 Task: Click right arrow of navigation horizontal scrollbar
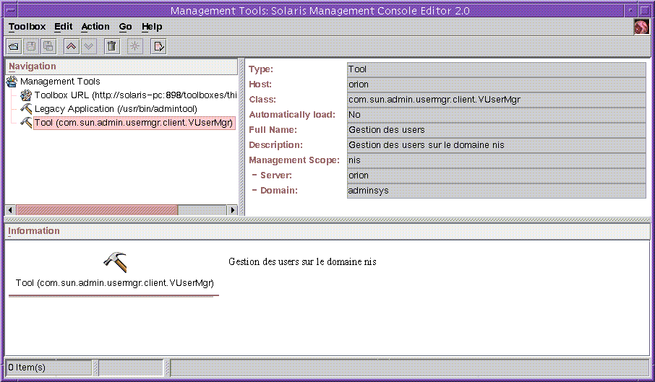(x=232, y=209)
